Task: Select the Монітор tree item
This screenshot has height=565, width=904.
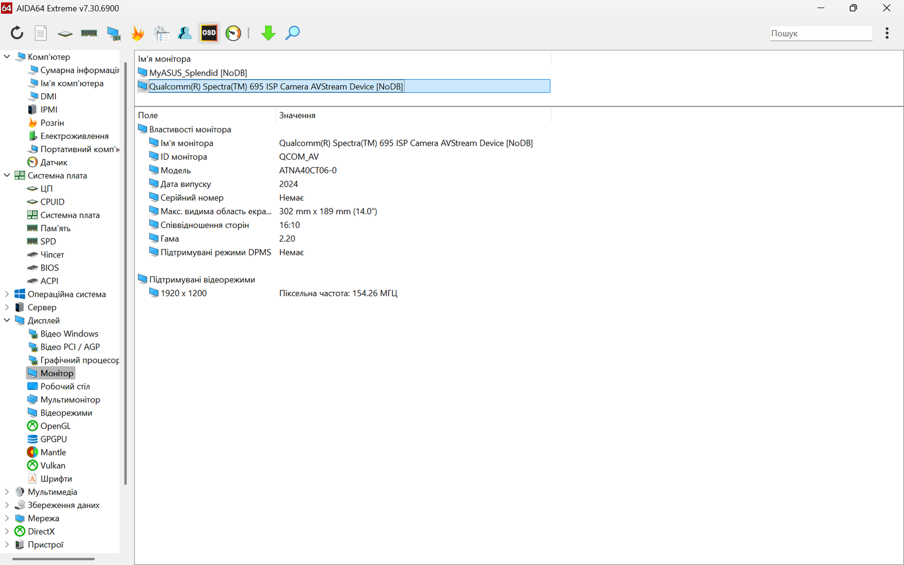Action: [51, 373]
